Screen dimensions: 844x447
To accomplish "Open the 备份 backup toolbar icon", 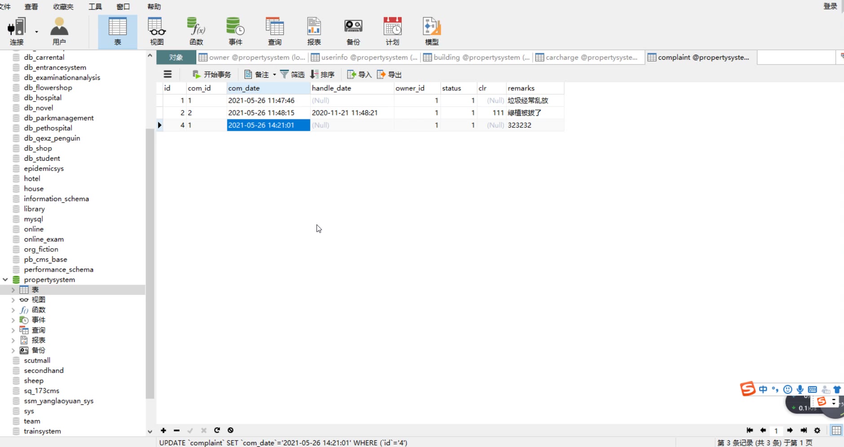I will tap(353, 31).
